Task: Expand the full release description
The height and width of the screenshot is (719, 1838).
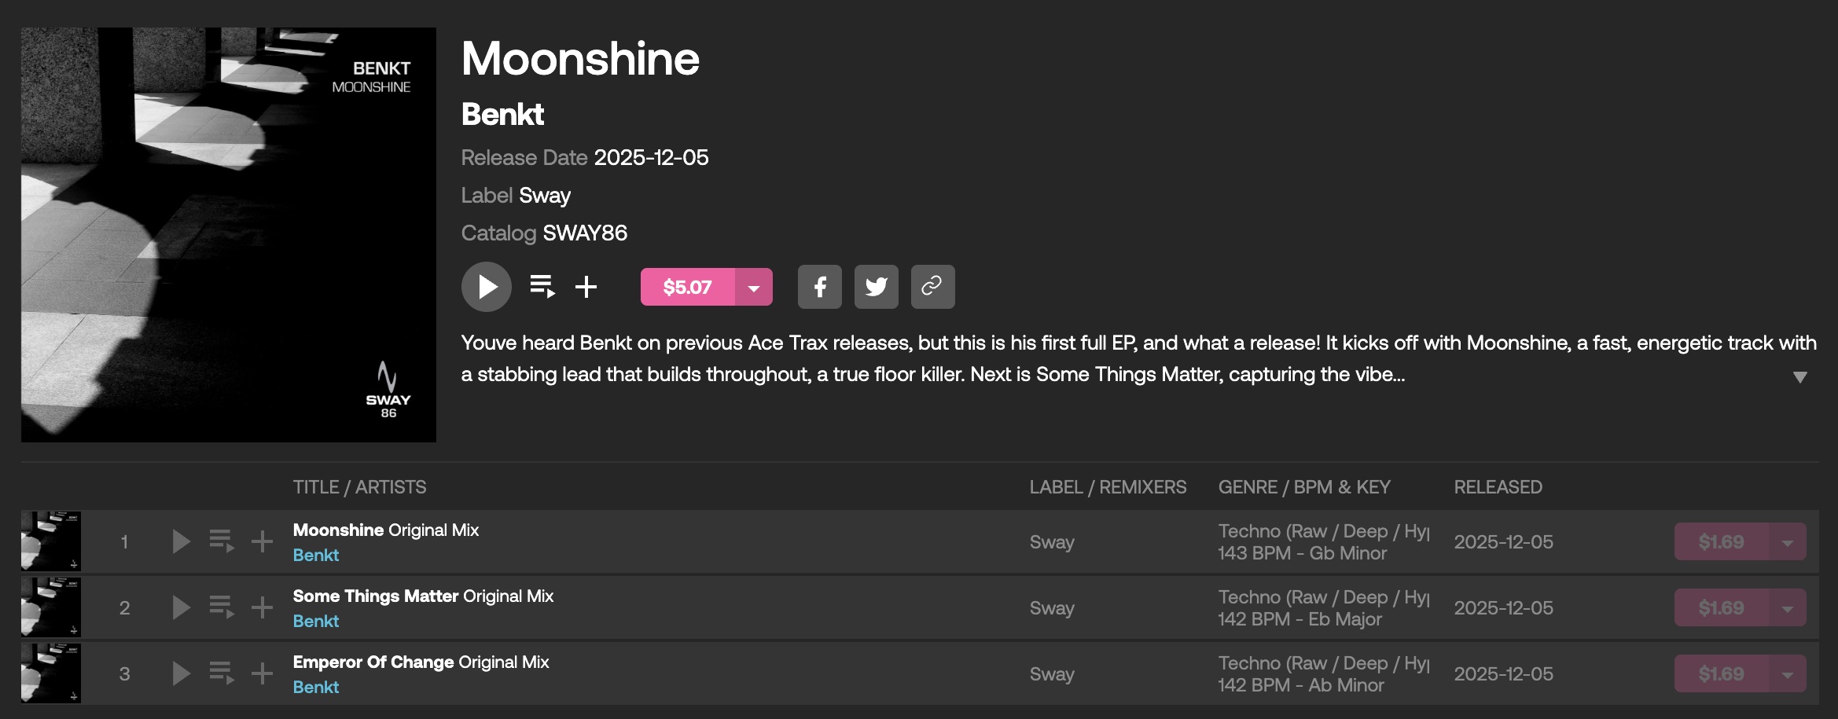Action: 1799,377
